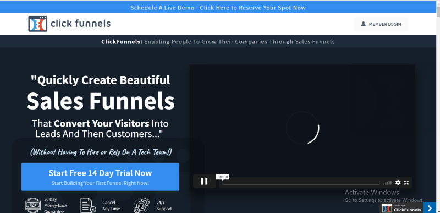440x213 pixels.
Task: Click the 24/7 Support gears icon
Action: tap(141, 205)
